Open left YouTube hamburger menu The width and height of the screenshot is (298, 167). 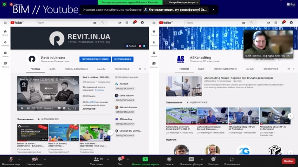[5, 23]
